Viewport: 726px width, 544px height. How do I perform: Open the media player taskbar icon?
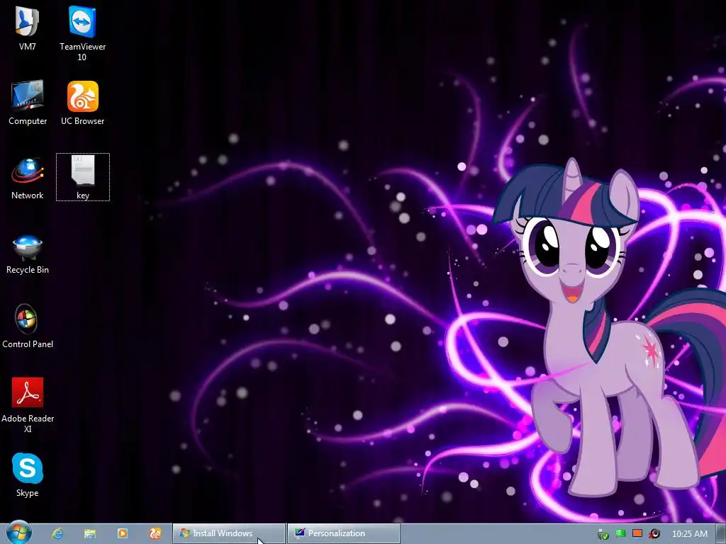pos(122,533)
